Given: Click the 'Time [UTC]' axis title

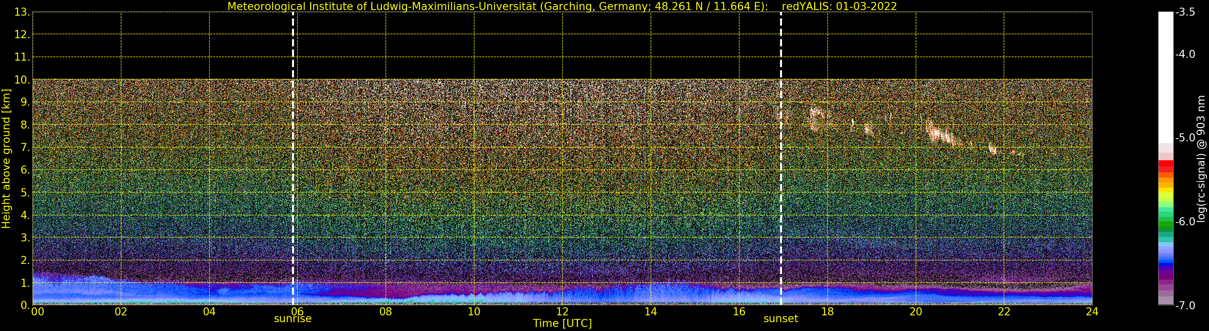Looking at the screenshot, I should pos(562,323).
